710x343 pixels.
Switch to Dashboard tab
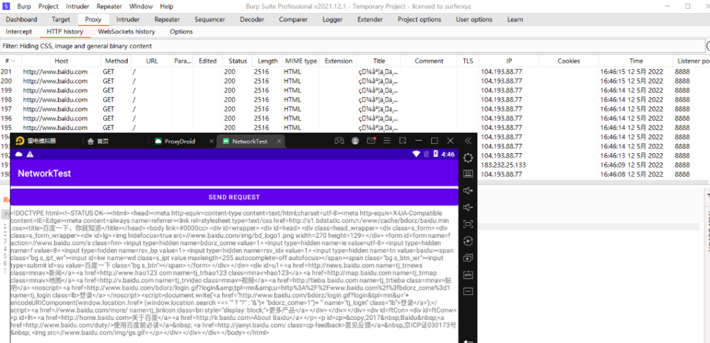pos(21,20)
